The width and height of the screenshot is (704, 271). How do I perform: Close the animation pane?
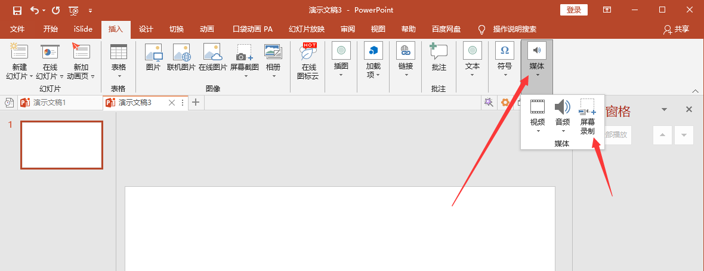point(689,109)
